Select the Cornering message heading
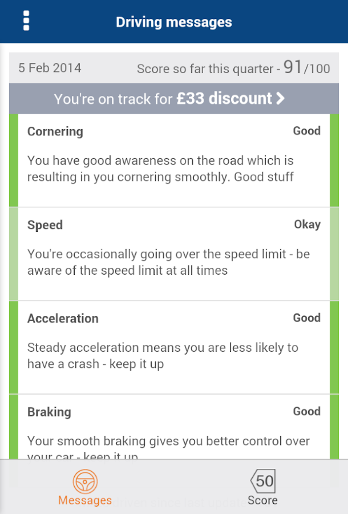 (55, 131)
